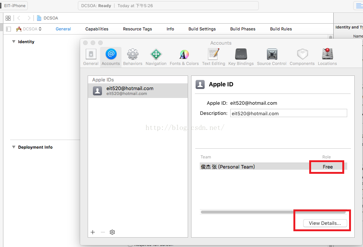Toggle the project navigator sidebar outline icon
Viewport: 363px width, 247px height.
(x=9, y=29)
